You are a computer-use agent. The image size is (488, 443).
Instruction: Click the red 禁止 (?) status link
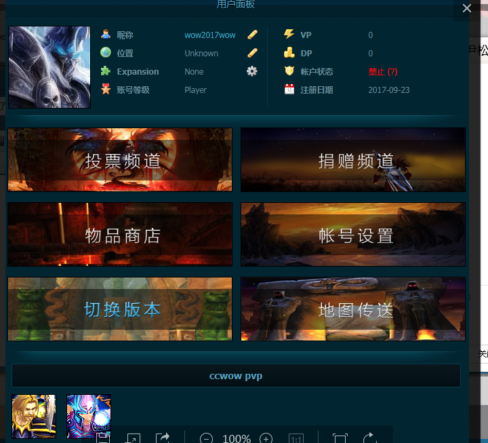click(383, 72)
